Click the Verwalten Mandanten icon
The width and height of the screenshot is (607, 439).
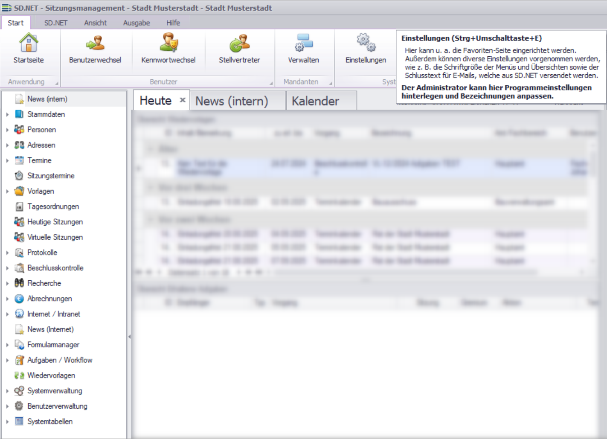click(x=303, y=43)
